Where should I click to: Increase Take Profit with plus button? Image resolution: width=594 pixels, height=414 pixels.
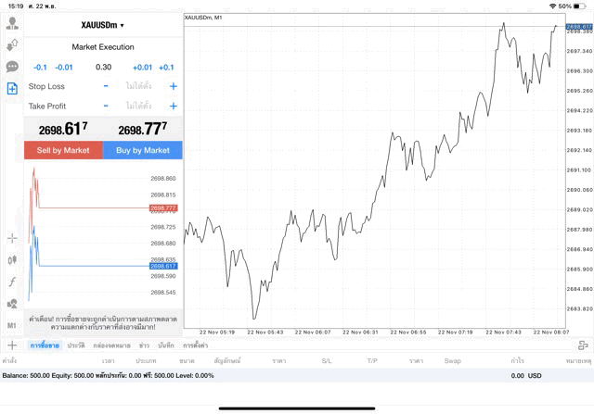click(x=174, y=107)
